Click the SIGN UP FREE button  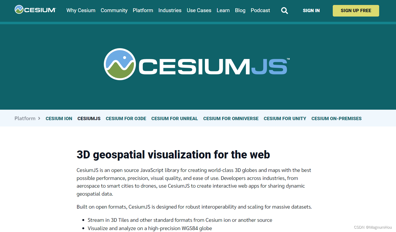point(356,11)
